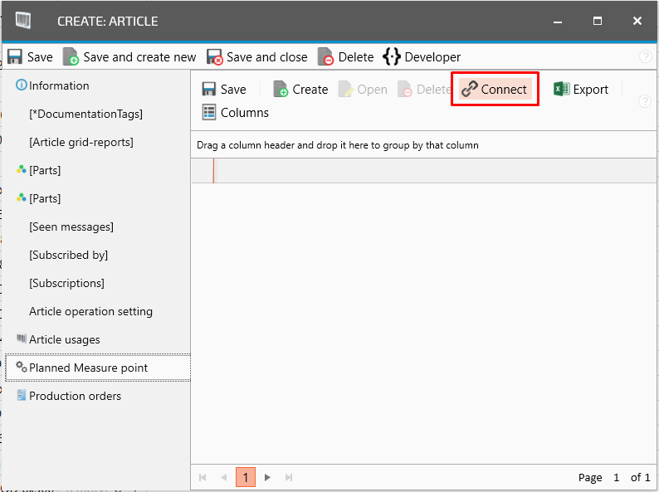Select Planned Measure point entry

pyautogui.click(x=88, y=368)
